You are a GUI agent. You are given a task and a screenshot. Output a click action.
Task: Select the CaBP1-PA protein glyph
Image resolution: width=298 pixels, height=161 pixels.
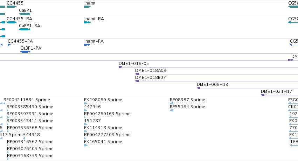tap(25, 52)
